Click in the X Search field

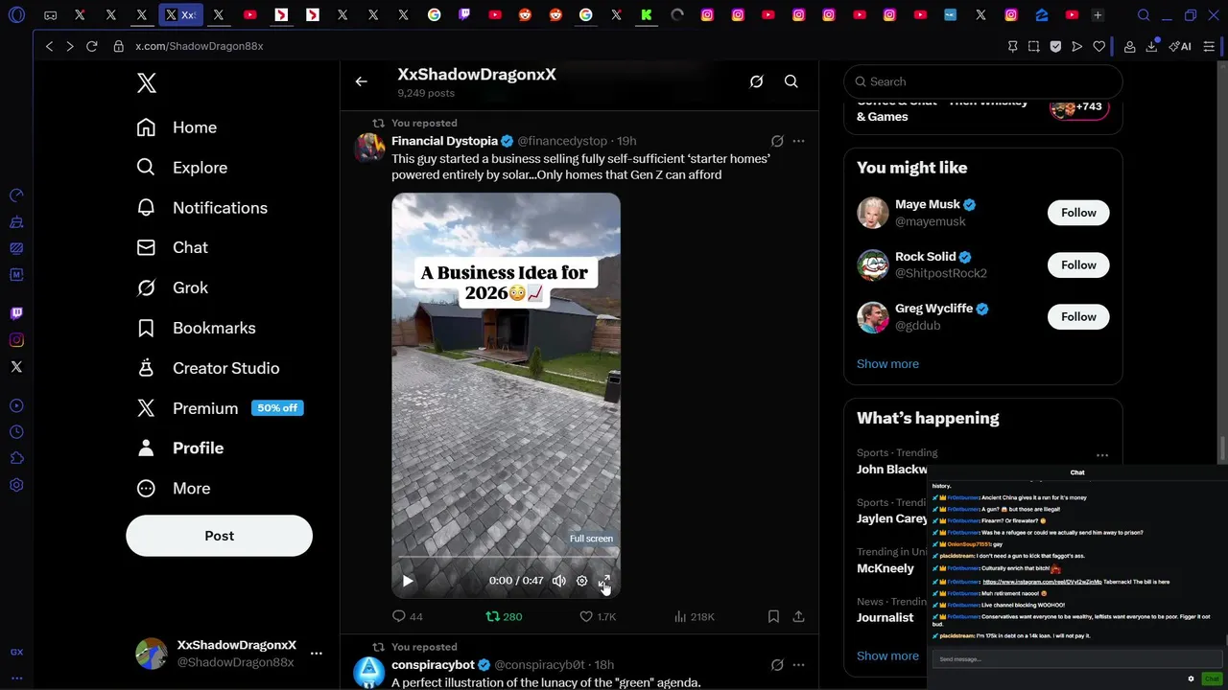[x=982, y=81]
